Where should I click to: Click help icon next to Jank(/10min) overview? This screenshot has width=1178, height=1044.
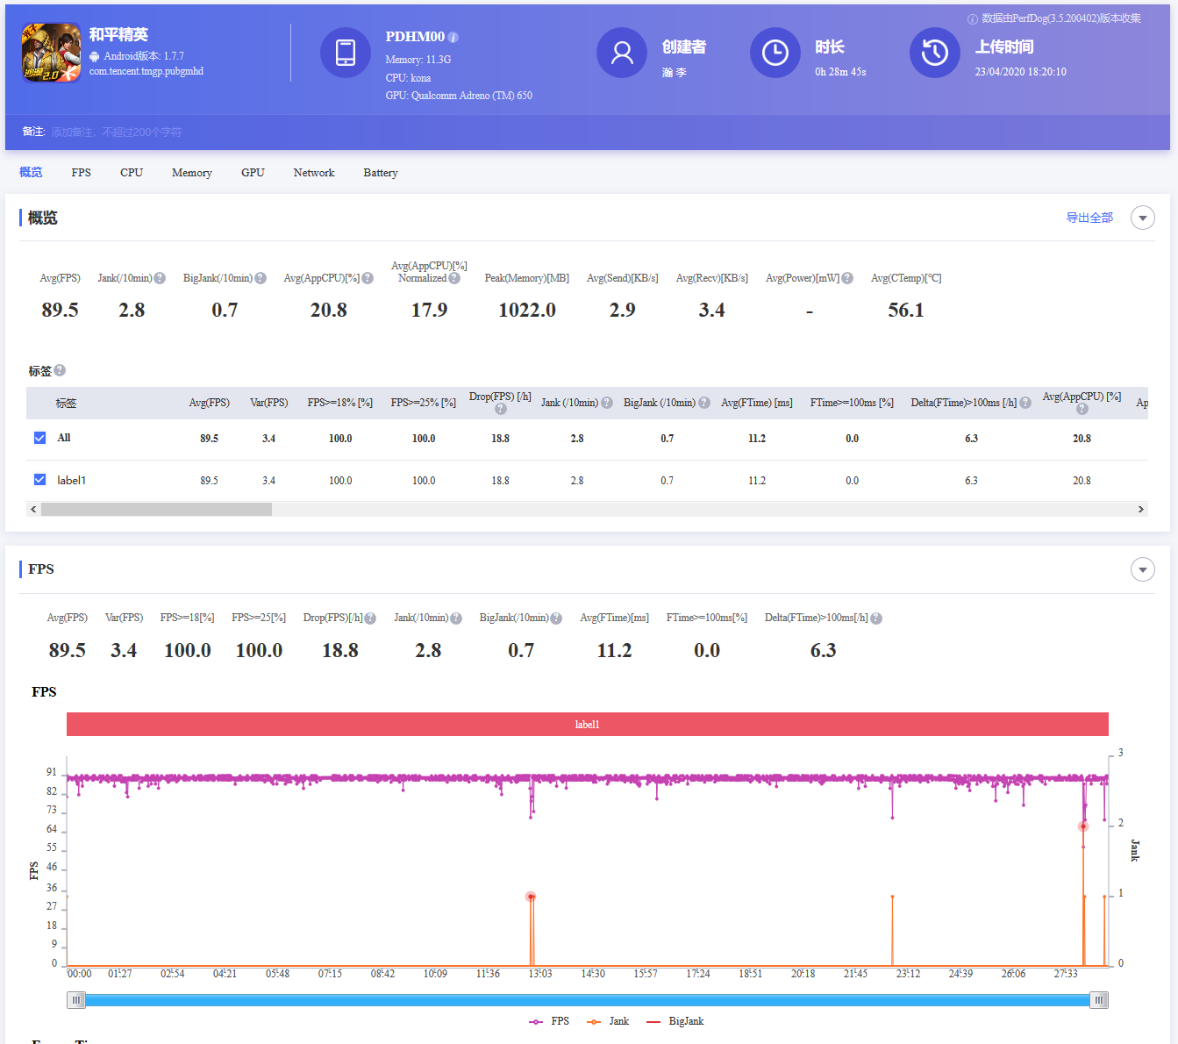tap(160, 278)
